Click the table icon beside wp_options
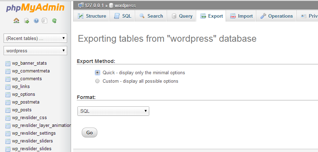 click(x=8, y=95)
